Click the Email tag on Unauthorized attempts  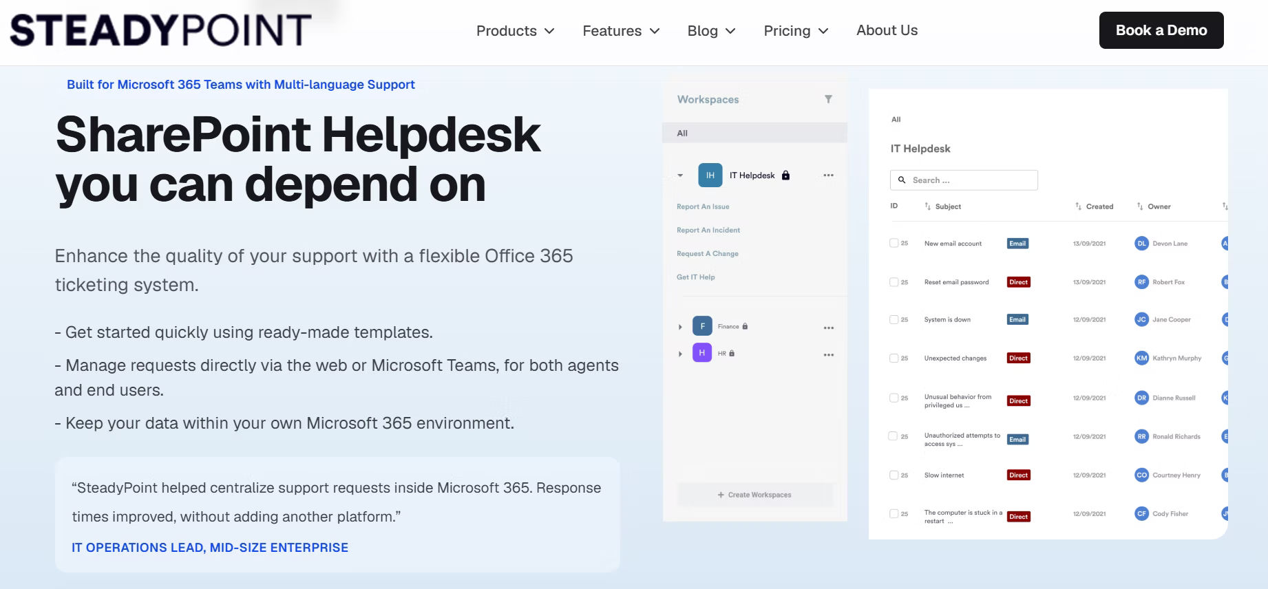(x=1017, y=439)
